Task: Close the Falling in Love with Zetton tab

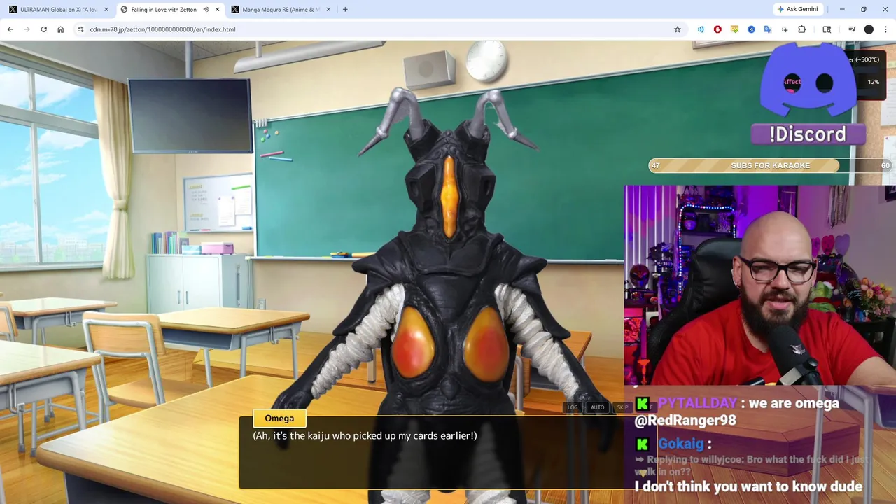Action: (x=218, y=10)
